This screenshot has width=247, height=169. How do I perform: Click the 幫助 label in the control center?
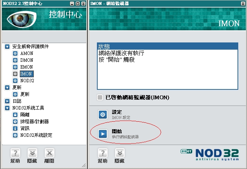[x=15, y=161]
